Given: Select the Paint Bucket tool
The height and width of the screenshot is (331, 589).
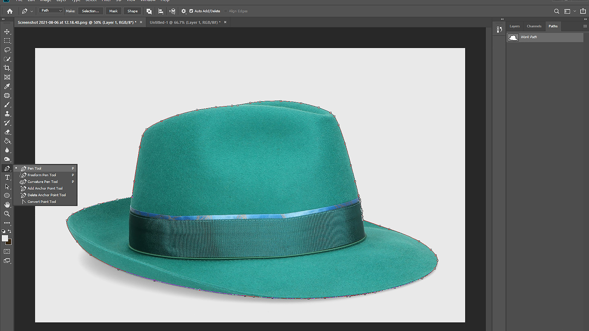Looking at the screenshot, I should coord(7,141).
